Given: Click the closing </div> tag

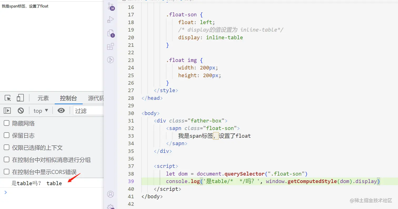Looking at the screenshot, I should 163,151.
